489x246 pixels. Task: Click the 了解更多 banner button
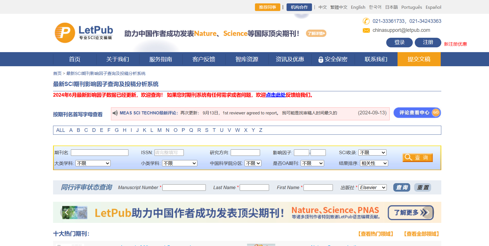pyautogui.click(x=411, y=212)
